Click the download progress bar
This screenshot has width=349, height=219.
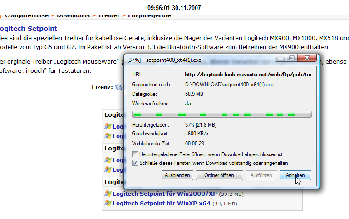pos(221,115)
